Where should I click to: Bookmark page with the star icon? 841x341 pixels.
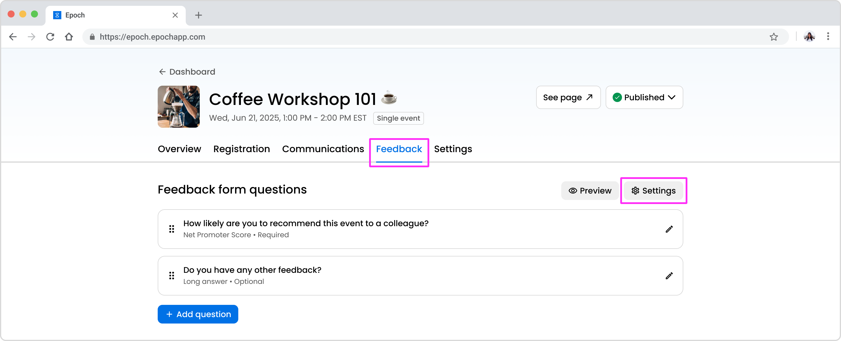(774, 37)
